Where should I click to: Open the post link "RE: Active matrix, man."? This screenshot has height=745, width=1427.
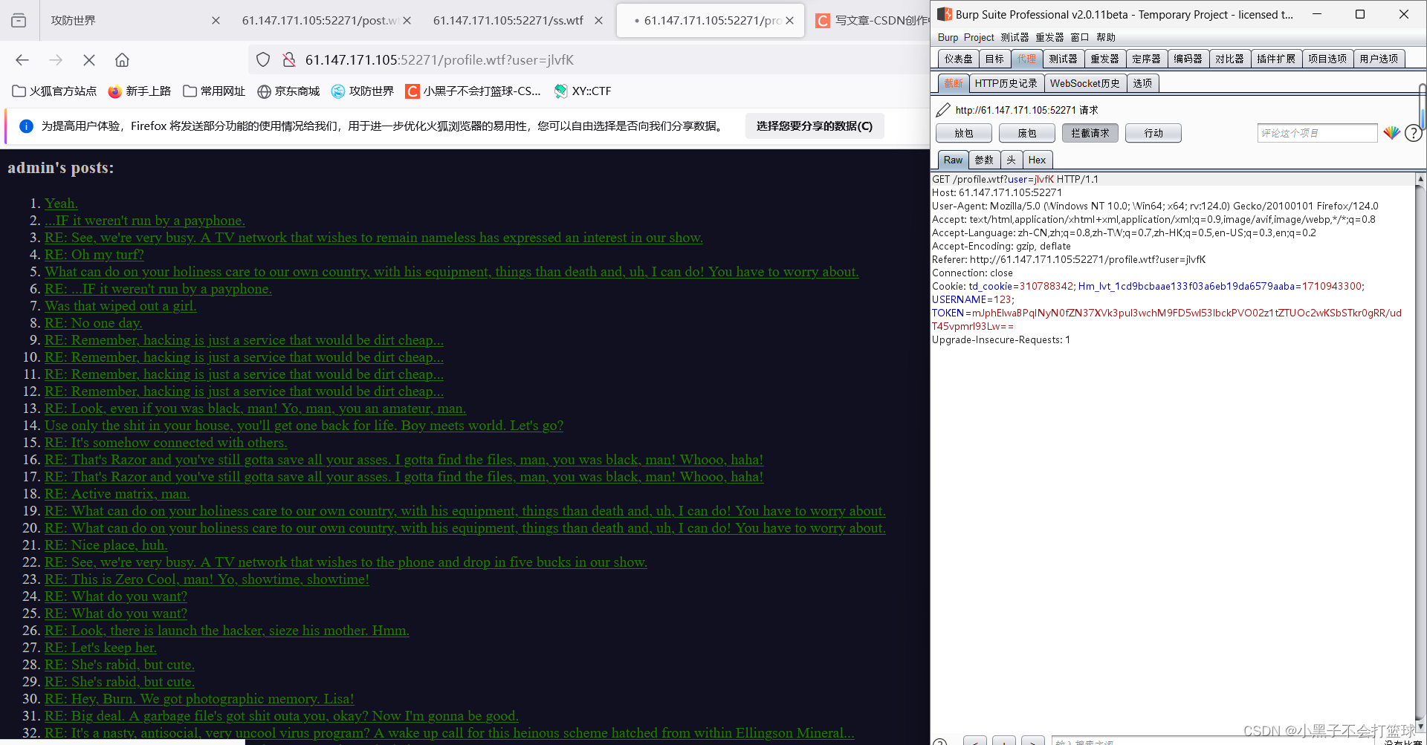click(117, 494)
